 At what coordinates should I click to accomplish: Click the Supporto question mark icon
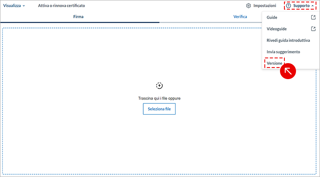click(288, 6)
